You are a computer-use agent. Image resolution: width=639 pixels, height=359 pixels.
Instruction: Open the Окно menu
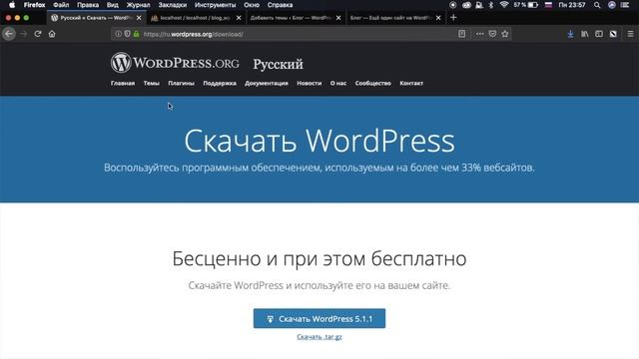click(x=252, y=5)
